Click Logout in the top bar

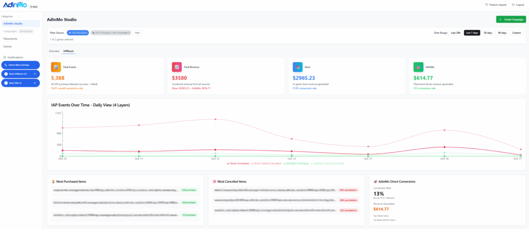pyautogui.click(x=517, y=5)
